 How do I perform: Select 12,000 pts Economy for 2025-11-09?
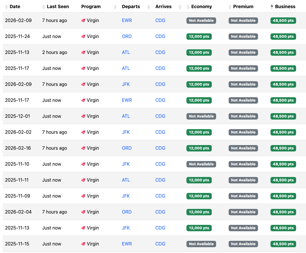[199, 196]
